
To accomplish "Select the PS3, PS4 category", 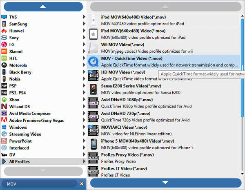I will (x=20, y=93).
